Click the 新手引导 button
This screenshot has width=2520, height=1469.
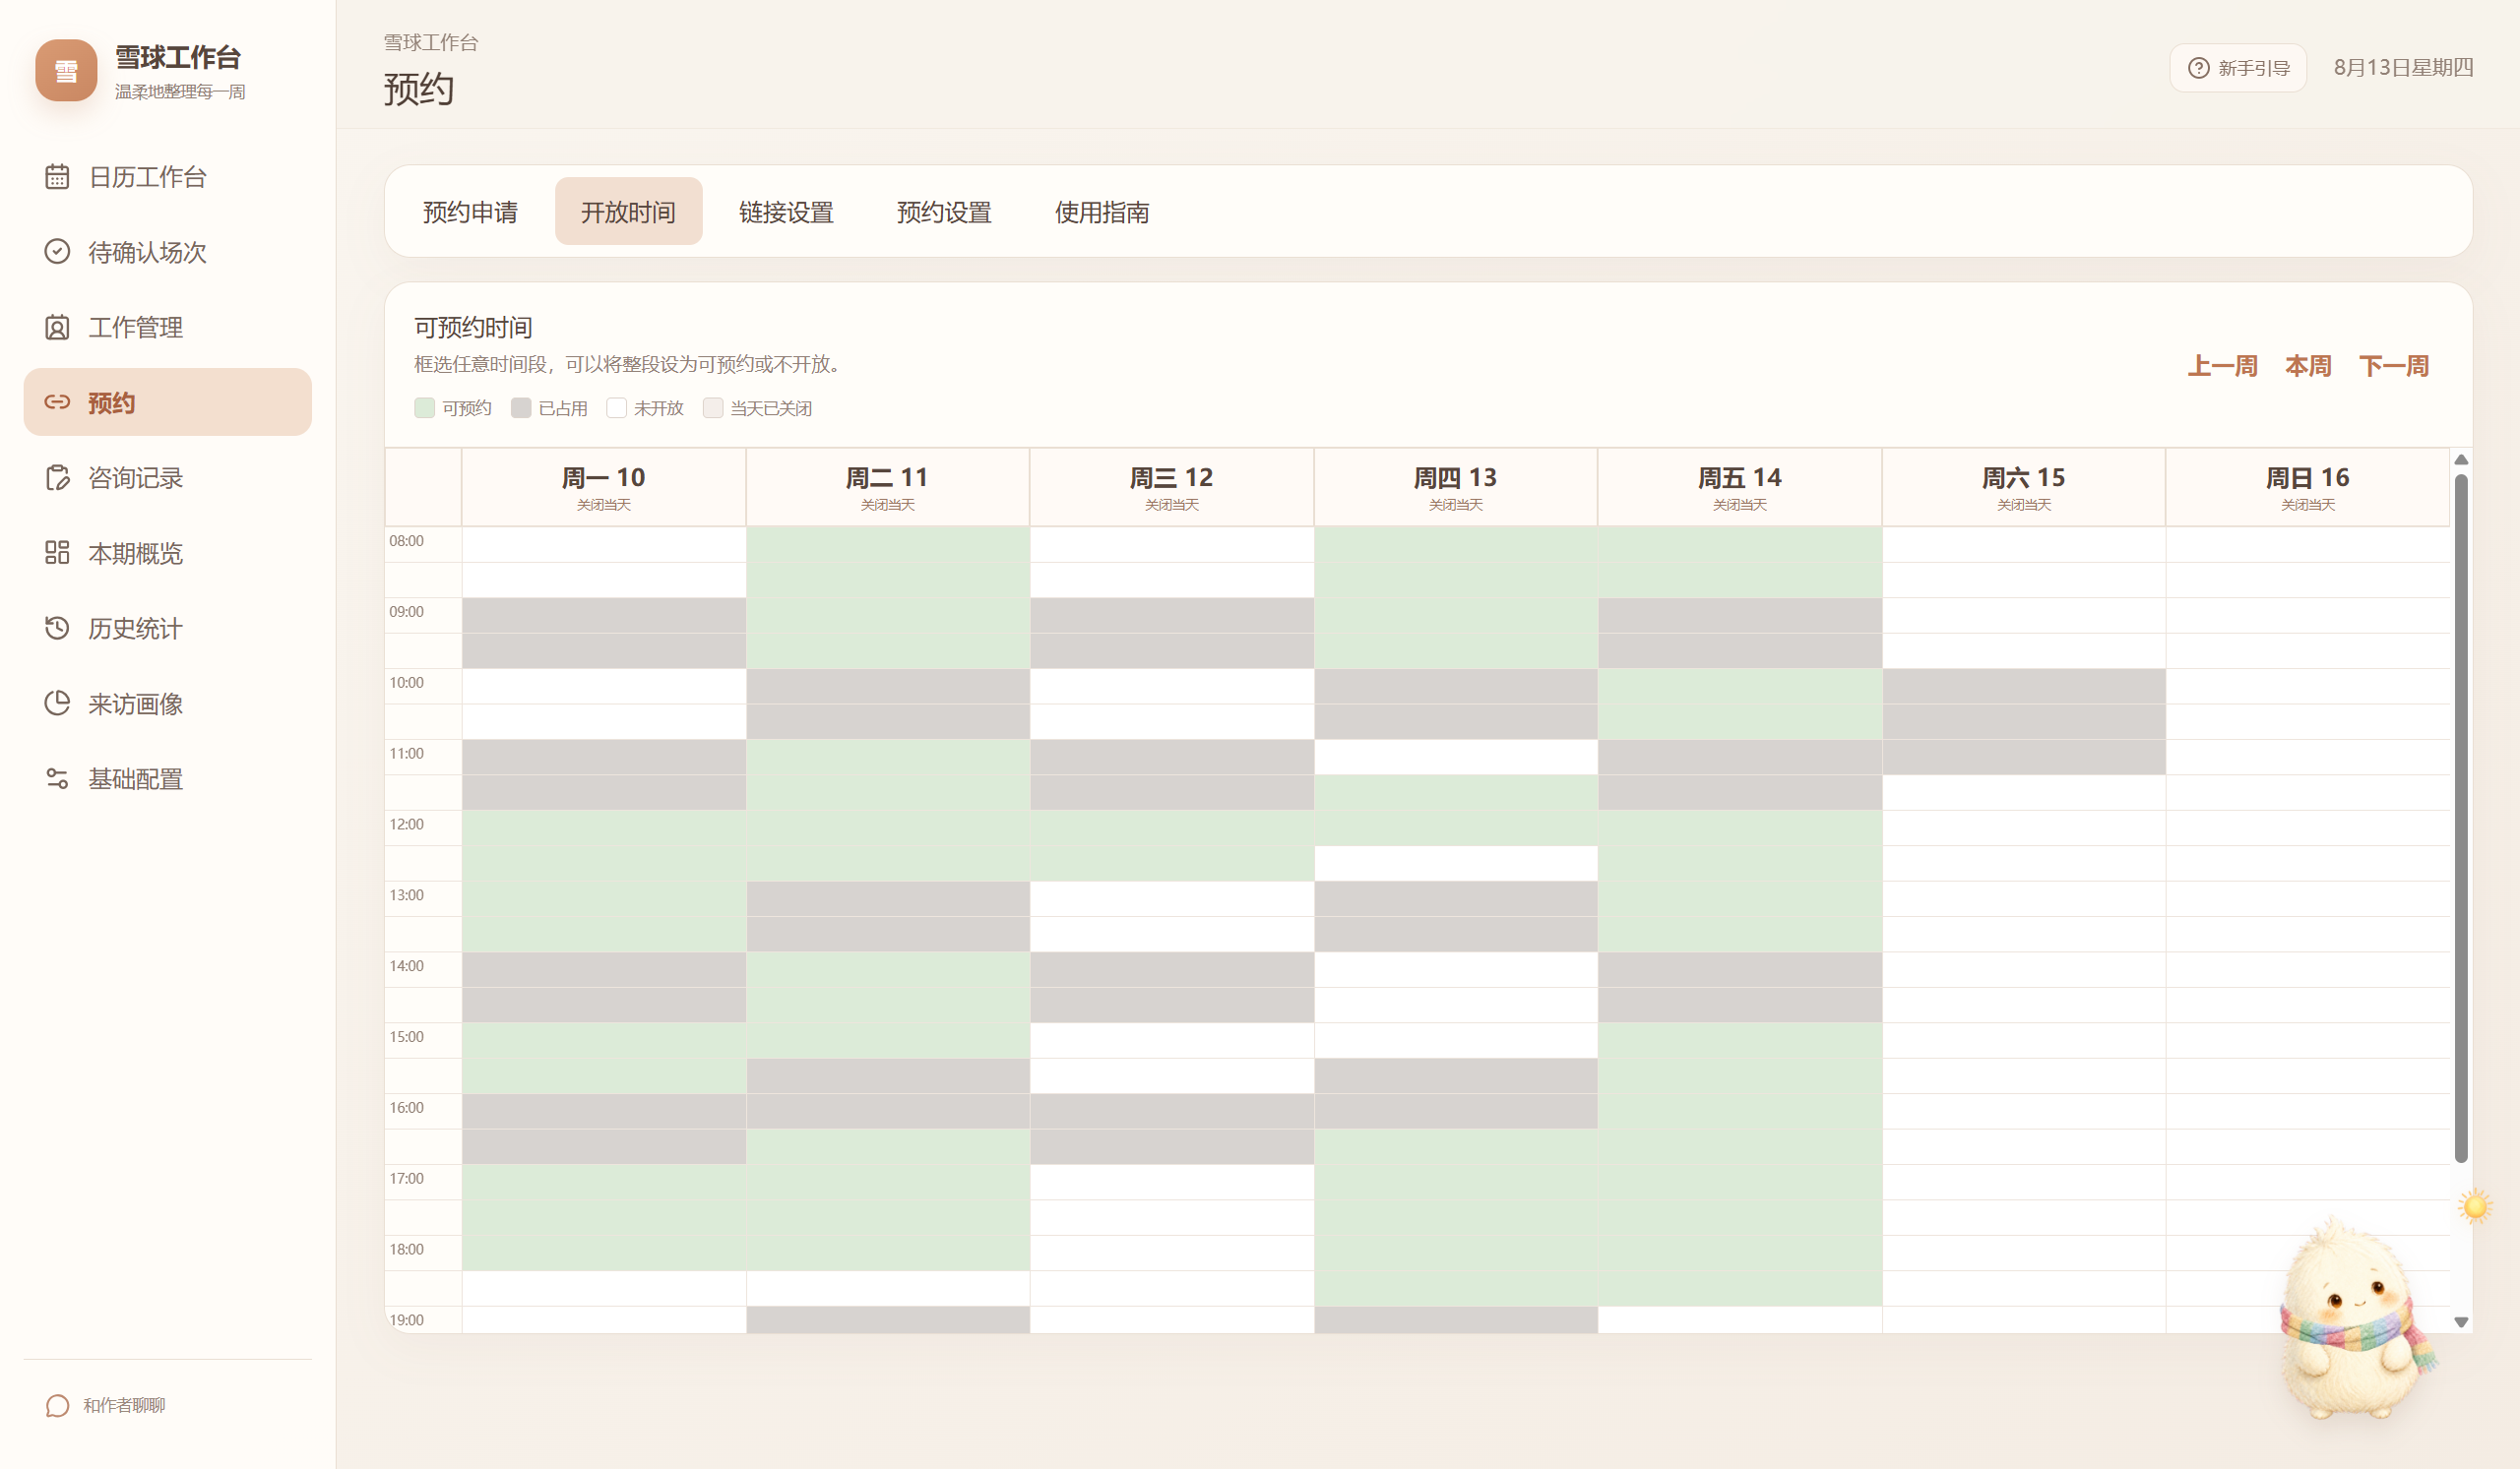pos(2238,68)
